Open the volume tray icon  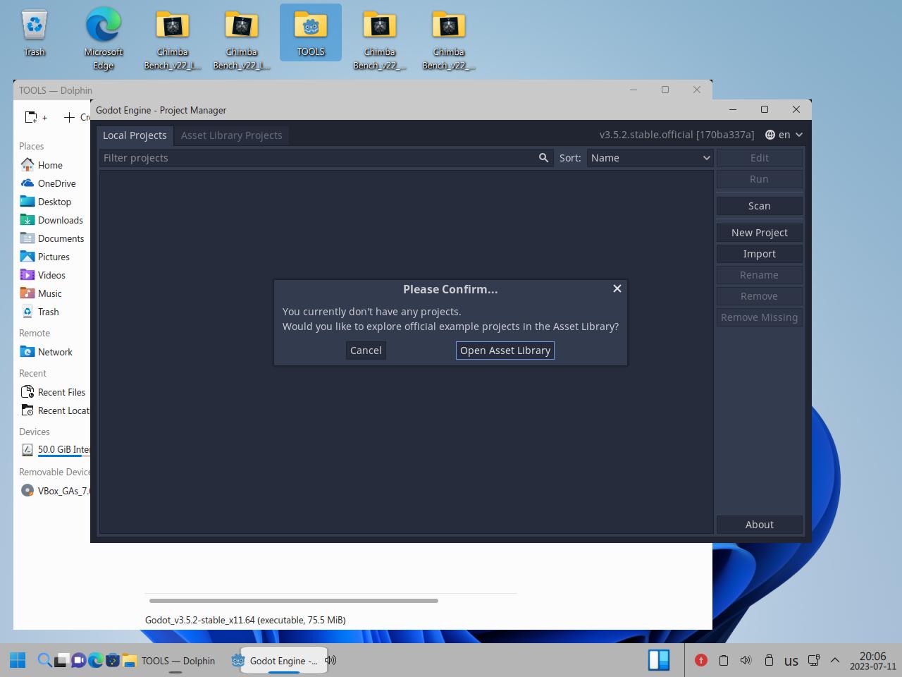[746, 660]
